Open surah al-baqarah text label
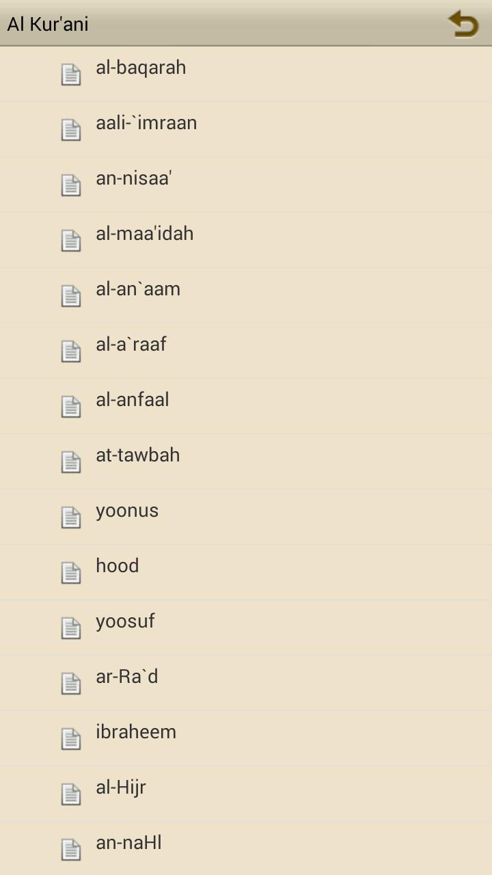 pyautogui.click(x=141, y=68)
